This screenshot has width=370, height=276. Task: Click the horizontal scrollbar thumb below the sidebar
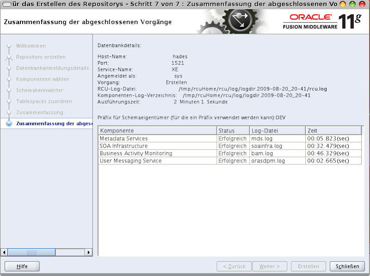pos(32,252)
